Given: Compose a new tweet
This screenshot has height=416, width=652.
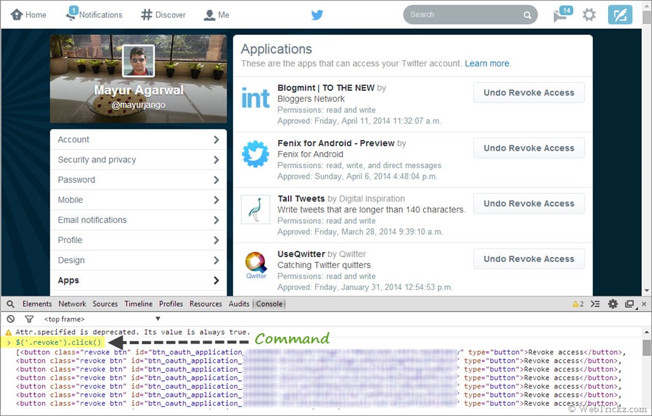Looking at the screenshot, I should tap(620, 15).
